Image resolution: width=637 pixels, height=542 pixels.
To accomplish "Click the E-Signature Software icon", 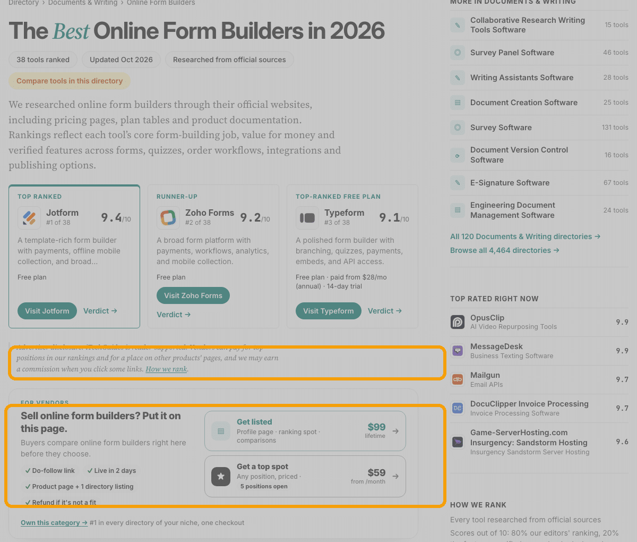I will (x=458, y=183).
